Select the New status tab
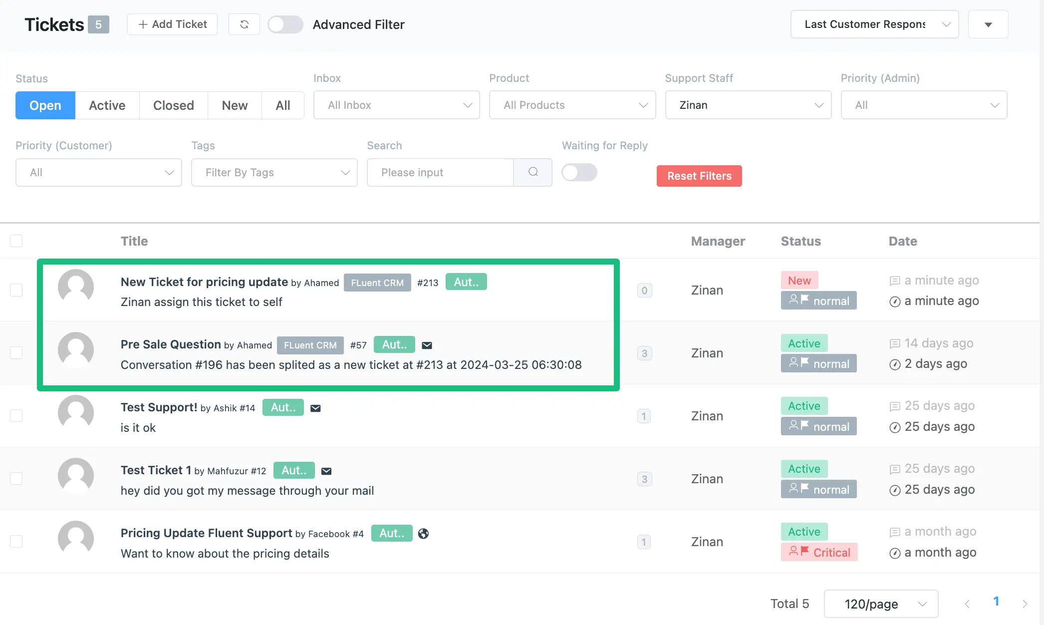 click(x=235, y=105)
